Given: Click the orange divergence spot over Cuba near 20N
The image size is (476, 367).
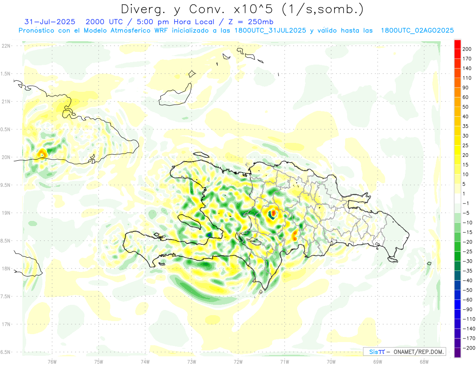Looking at the screenshot, I should click(x=42, y=153).
